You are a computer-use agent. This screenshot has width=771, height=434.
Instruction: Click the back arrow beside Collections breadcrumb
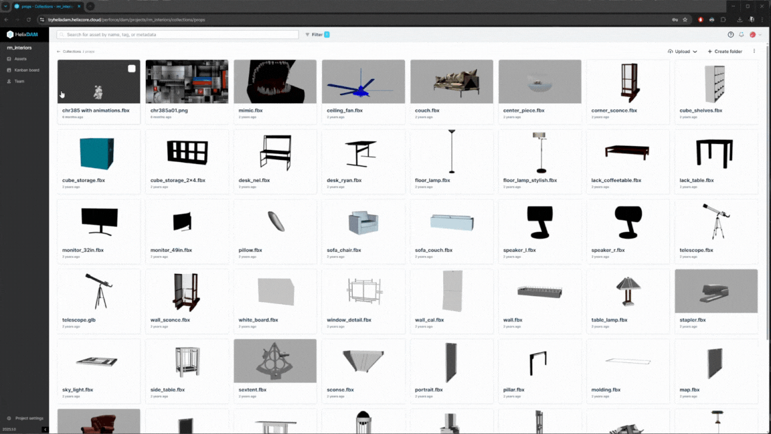coord(58,52)
